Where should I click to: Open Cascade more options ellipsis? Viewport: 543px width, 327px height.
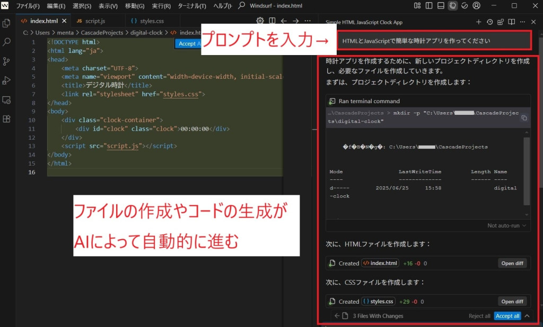(x=522, y=22)
